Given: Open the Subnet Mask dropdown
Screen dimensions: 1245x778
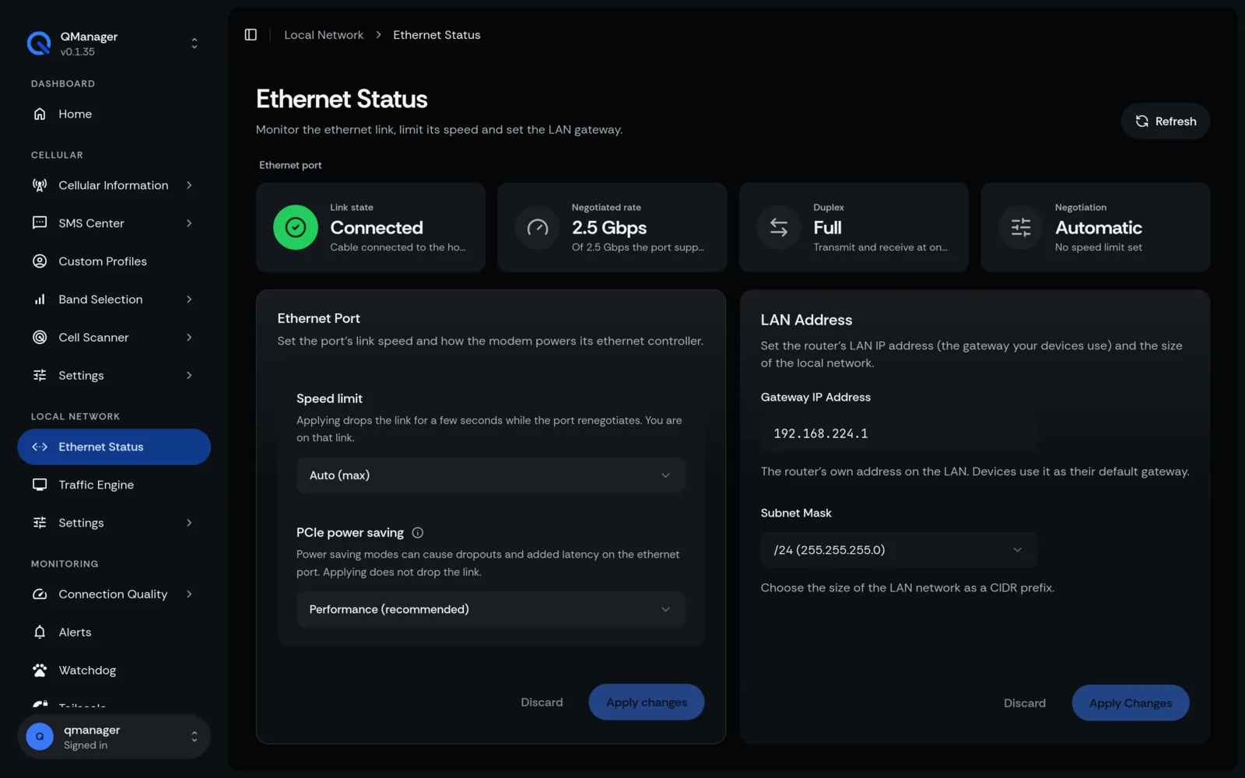Looking at the screenshot, I should (899, 550).
